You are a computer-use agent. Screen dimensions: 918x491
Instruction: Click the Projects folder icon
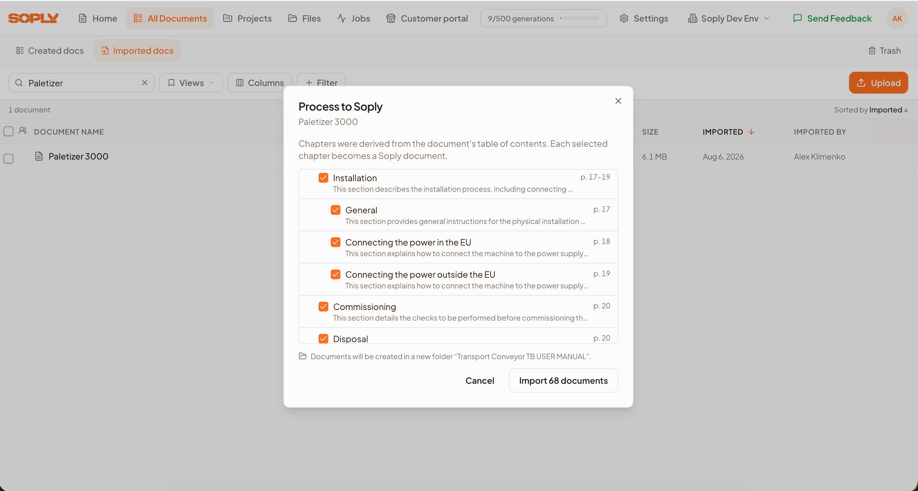pos(227,18)
